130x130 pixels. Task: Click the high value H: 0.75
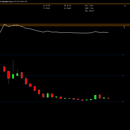point(68,6)
